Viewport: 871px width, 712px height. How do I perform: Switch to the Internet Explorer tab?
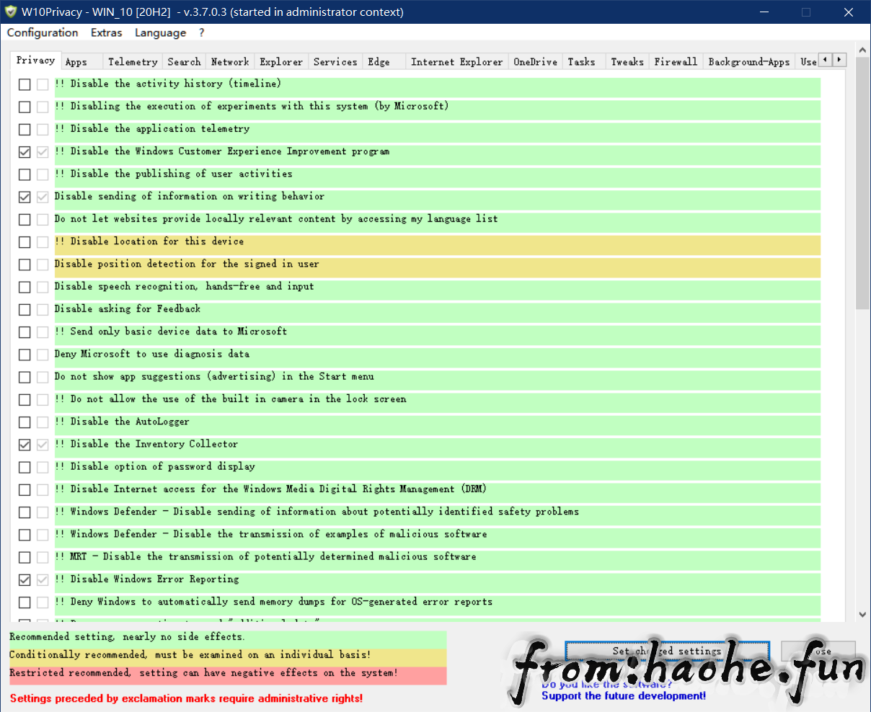click(456, 62)
